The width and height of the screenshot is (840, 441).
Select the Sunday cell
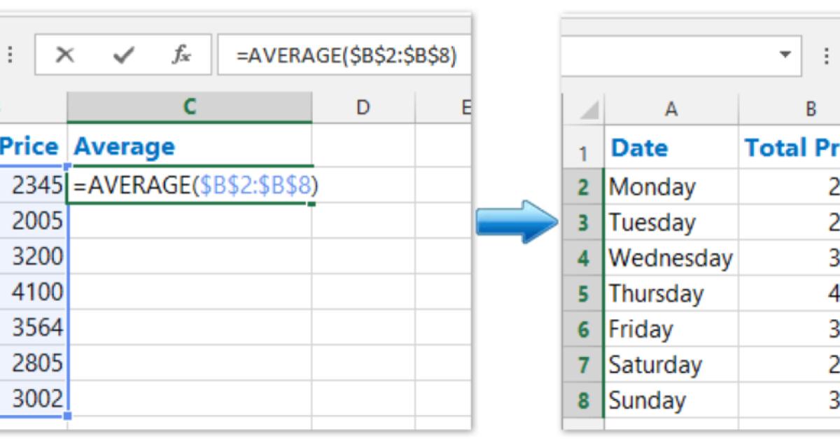pyautogui.click(x=671, y=400)
